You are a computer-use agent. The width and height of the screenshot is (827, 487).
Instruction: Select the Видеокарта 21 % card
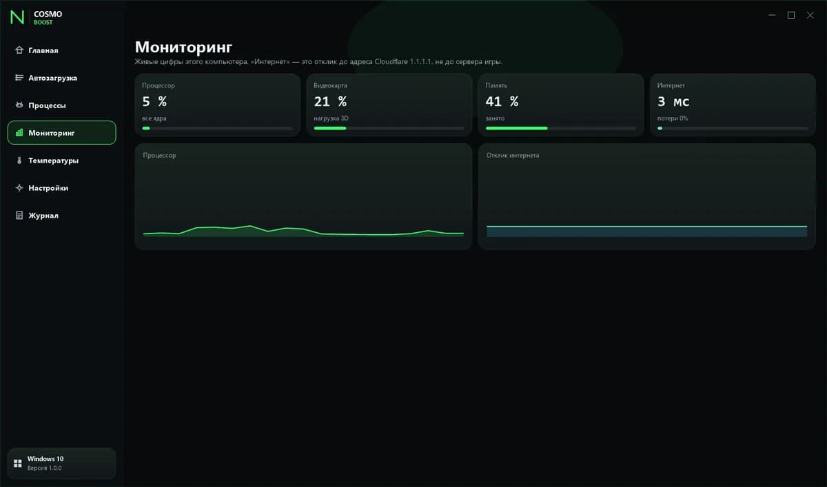pyautogui.click(x=389, y=105)
